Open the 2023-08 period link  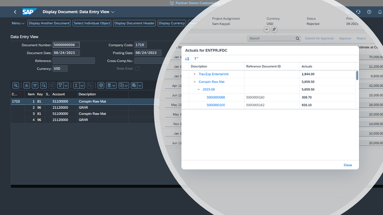pyautogui.click(x=208, y=90)
